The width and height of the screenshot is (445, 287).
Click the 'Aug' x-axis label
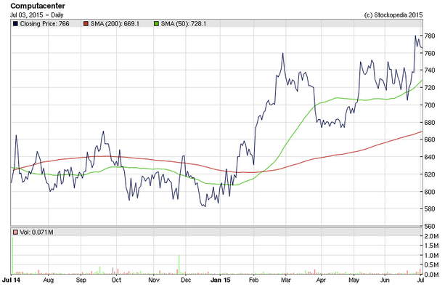(x=48, y=280)
